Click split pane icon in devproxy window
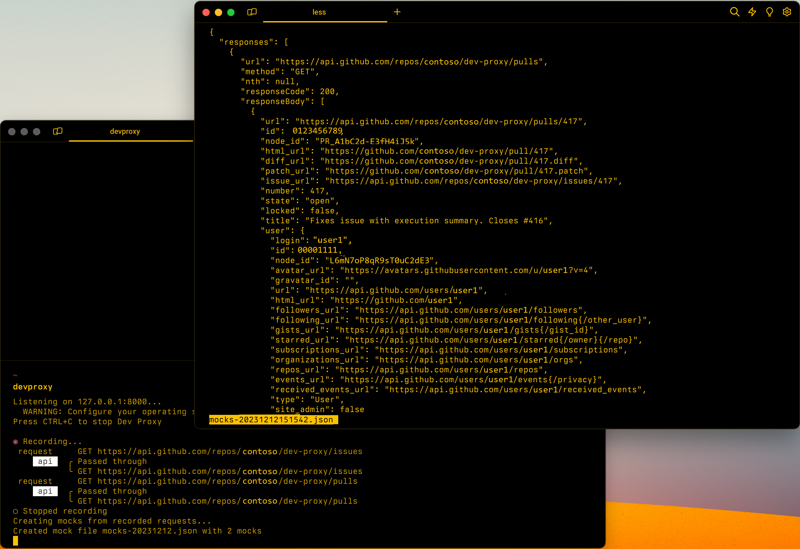Viewport: 800px width, 549px height. 57,131
